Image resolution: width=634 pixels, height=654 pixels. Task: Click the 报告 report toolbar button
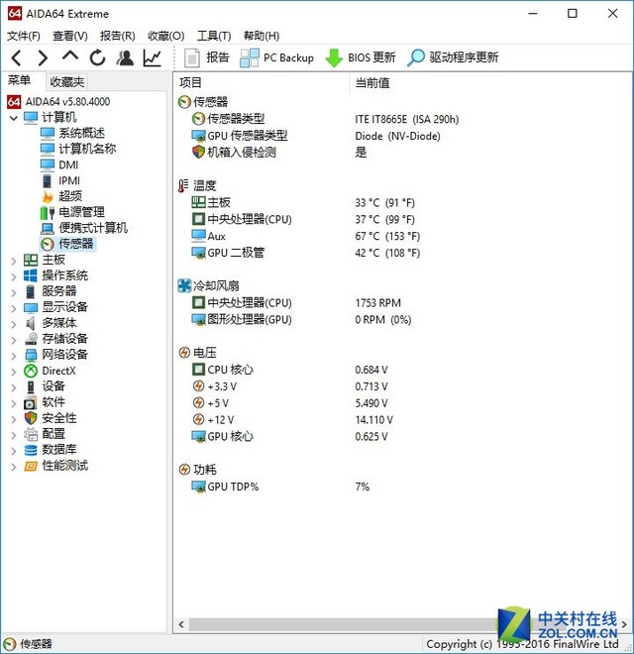(x=207, y=57)
